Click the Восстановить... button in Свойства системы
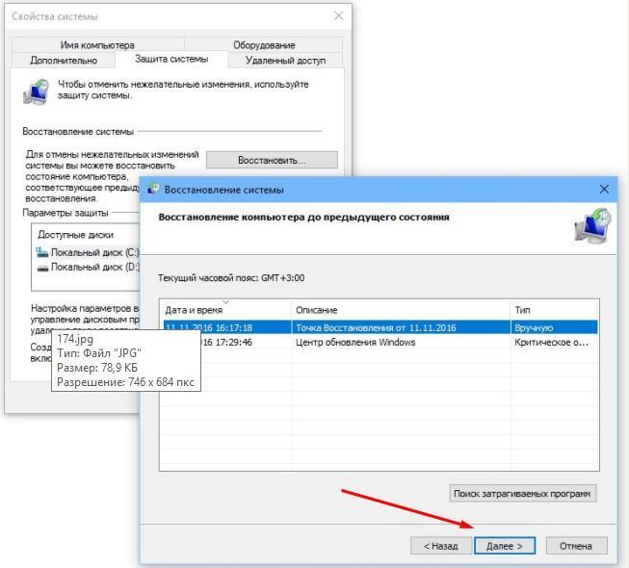Image resolution: width=629 pixels, height=568 pixels. (272, 160)
